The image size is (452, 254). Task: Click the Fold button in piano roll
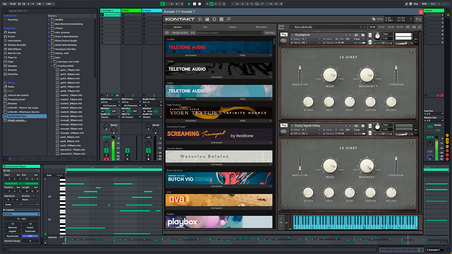(49, 175)
